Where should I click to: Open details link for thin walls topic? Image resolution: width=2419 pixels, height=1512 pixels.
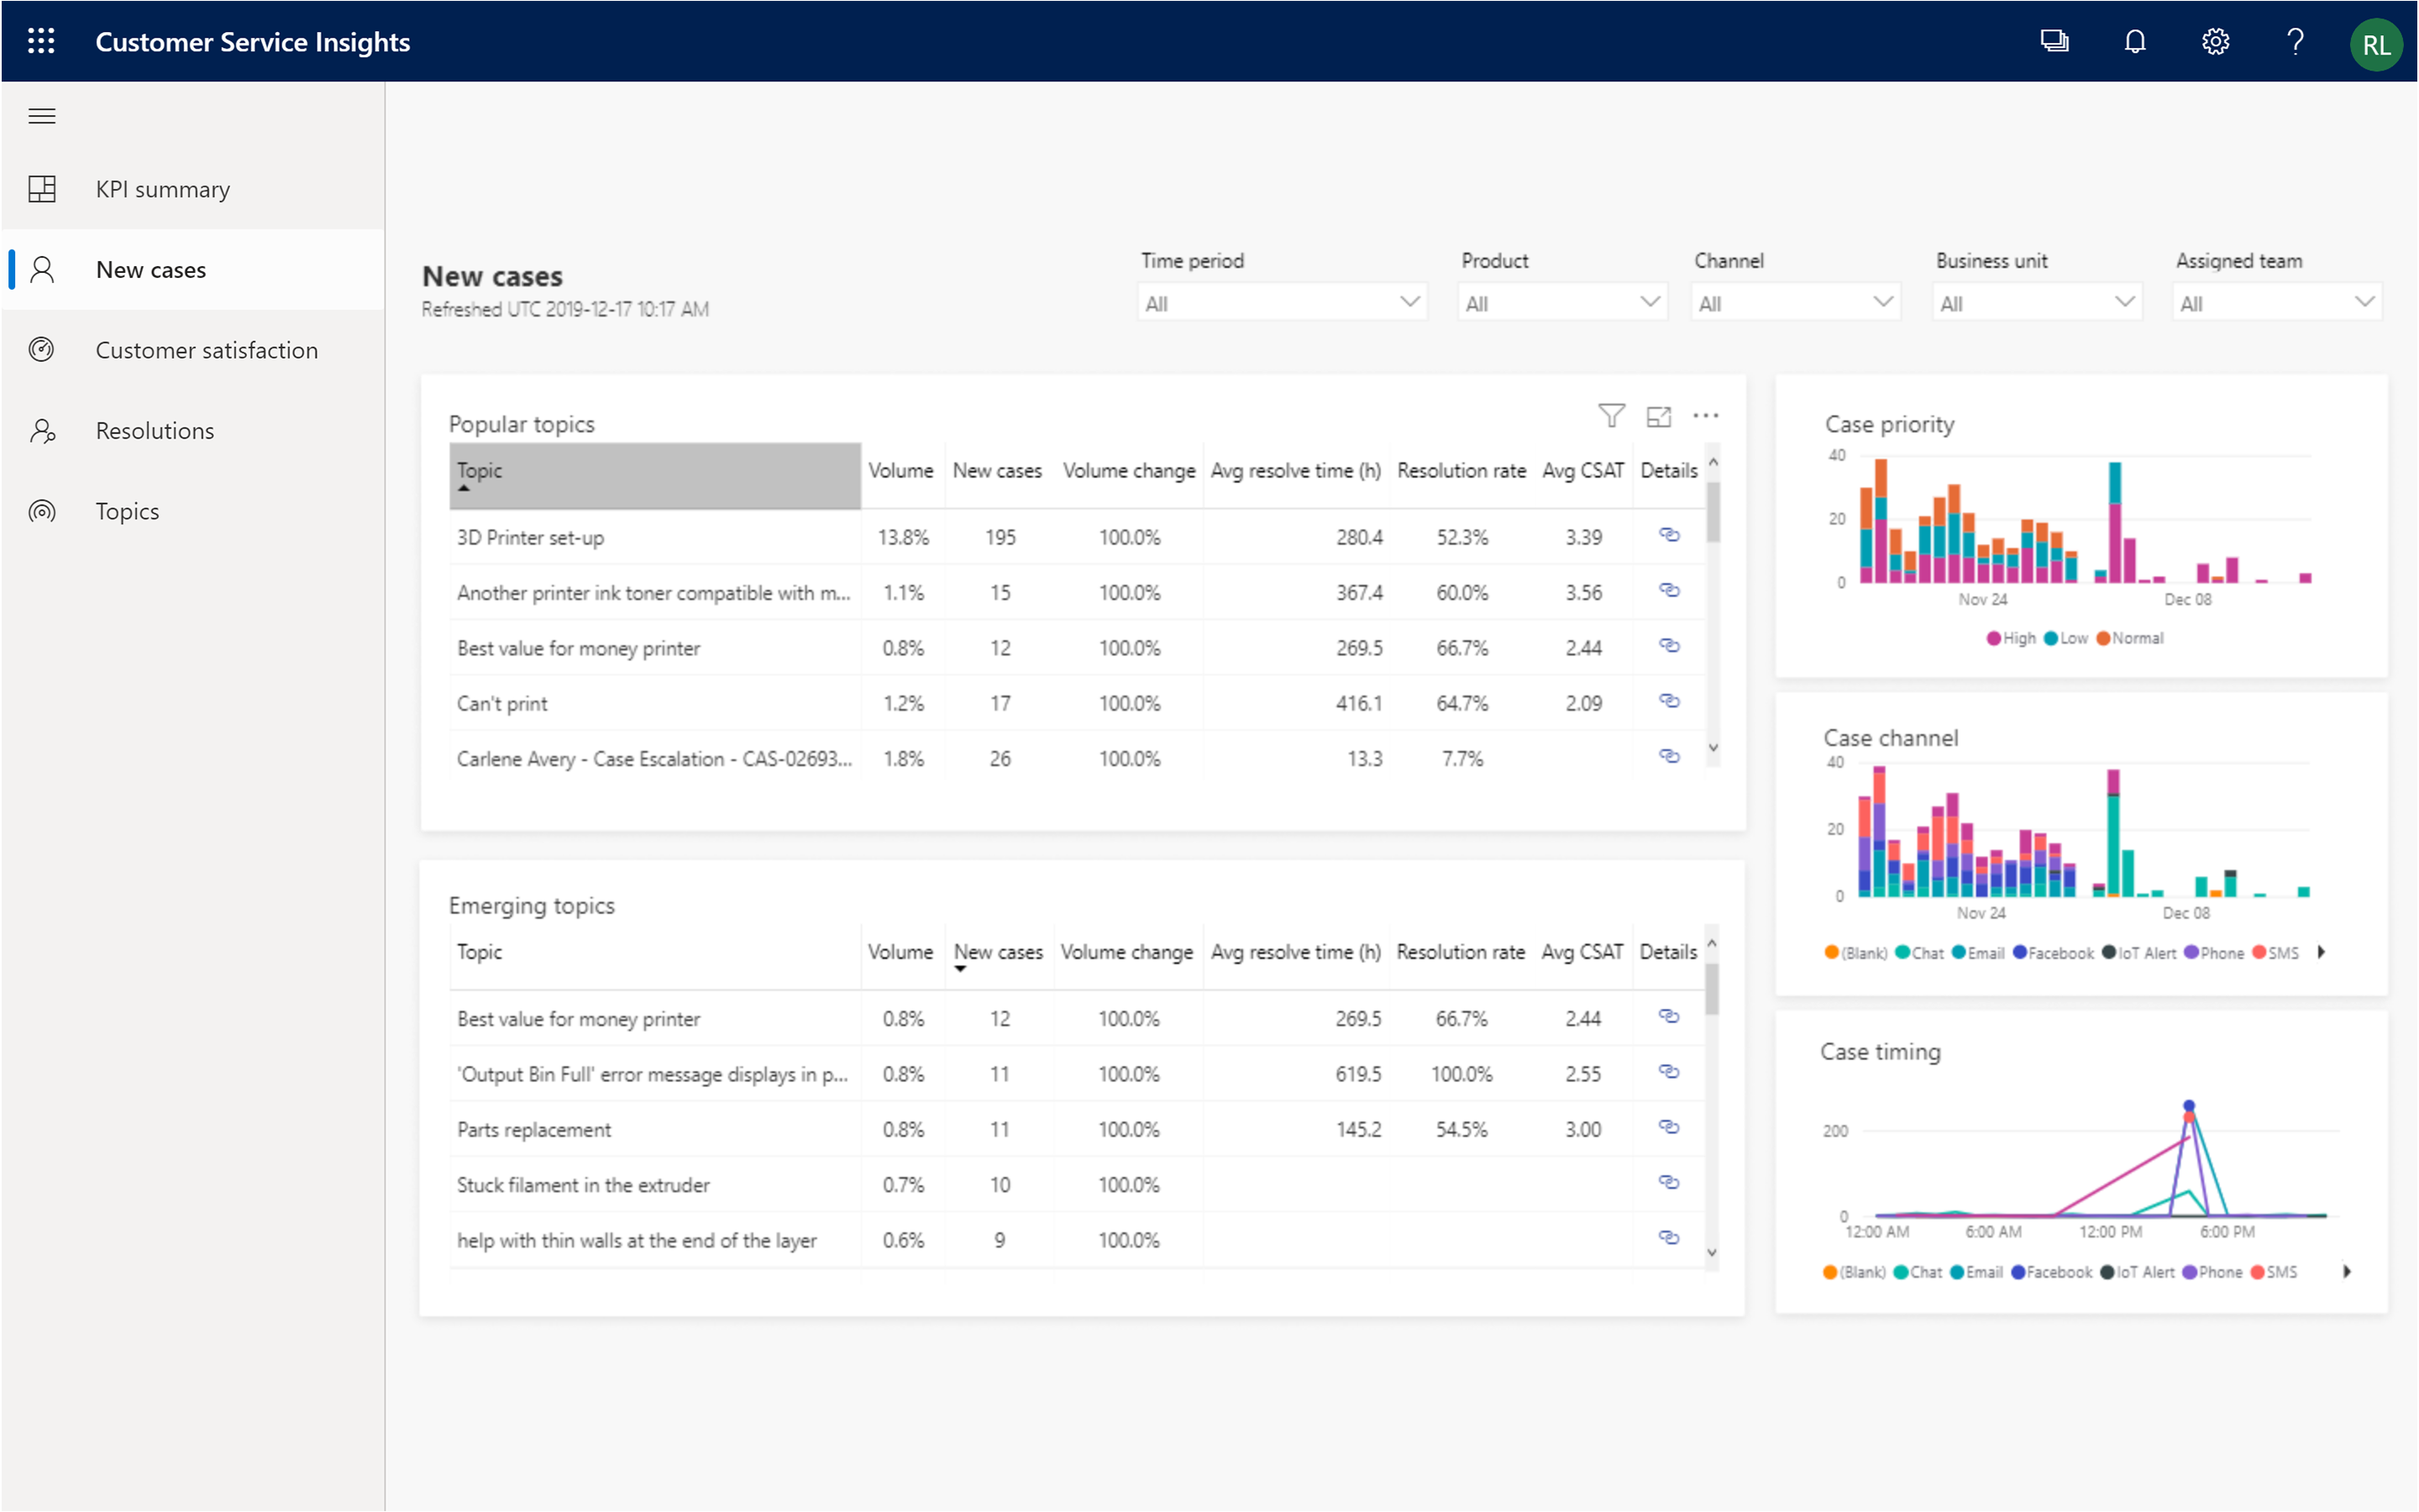(1668, 1237)
